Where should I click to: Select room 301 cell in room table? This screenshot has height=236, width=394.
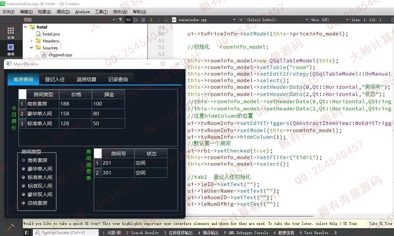click(x=118, y=173)
